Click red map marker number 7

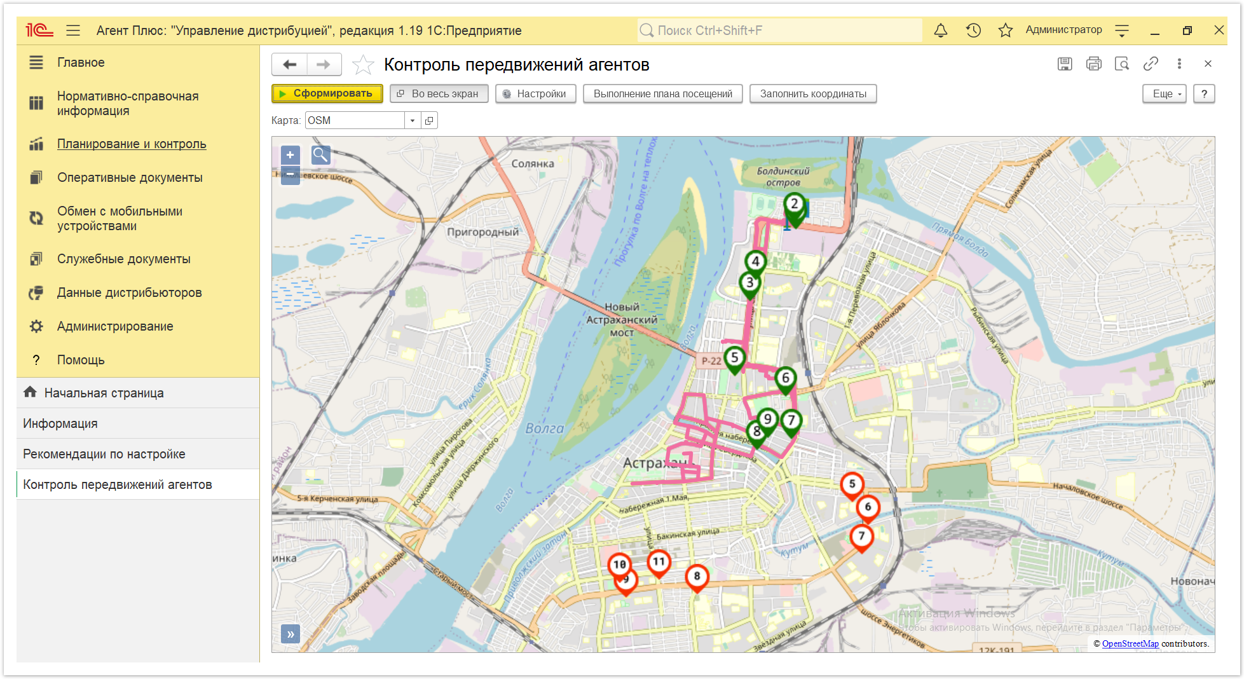tap(861, 538)
